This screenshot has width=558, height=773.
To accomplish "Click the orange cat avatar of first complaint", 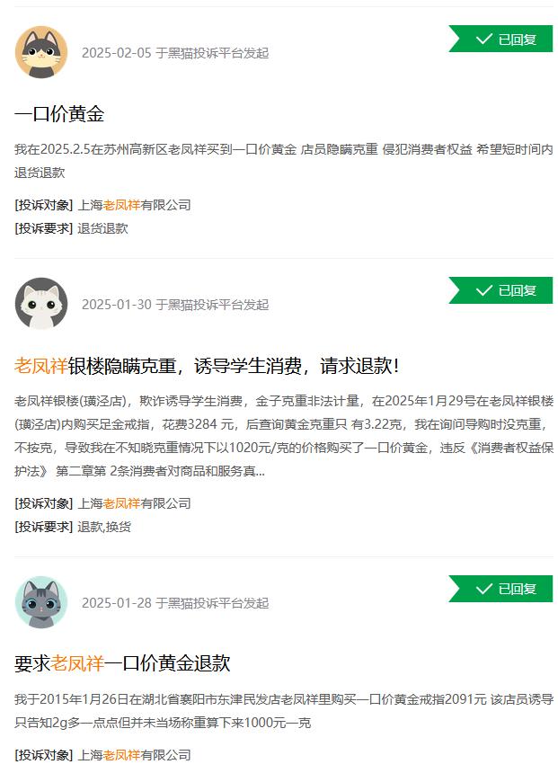I will coord(41,52).
